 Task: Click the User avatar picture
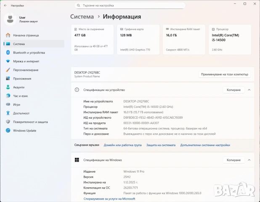click(10, 19)
